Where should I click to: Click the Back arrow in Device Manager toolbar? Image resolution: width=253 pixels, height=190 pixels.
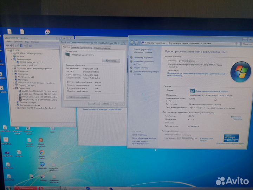[x=7, y=46]
